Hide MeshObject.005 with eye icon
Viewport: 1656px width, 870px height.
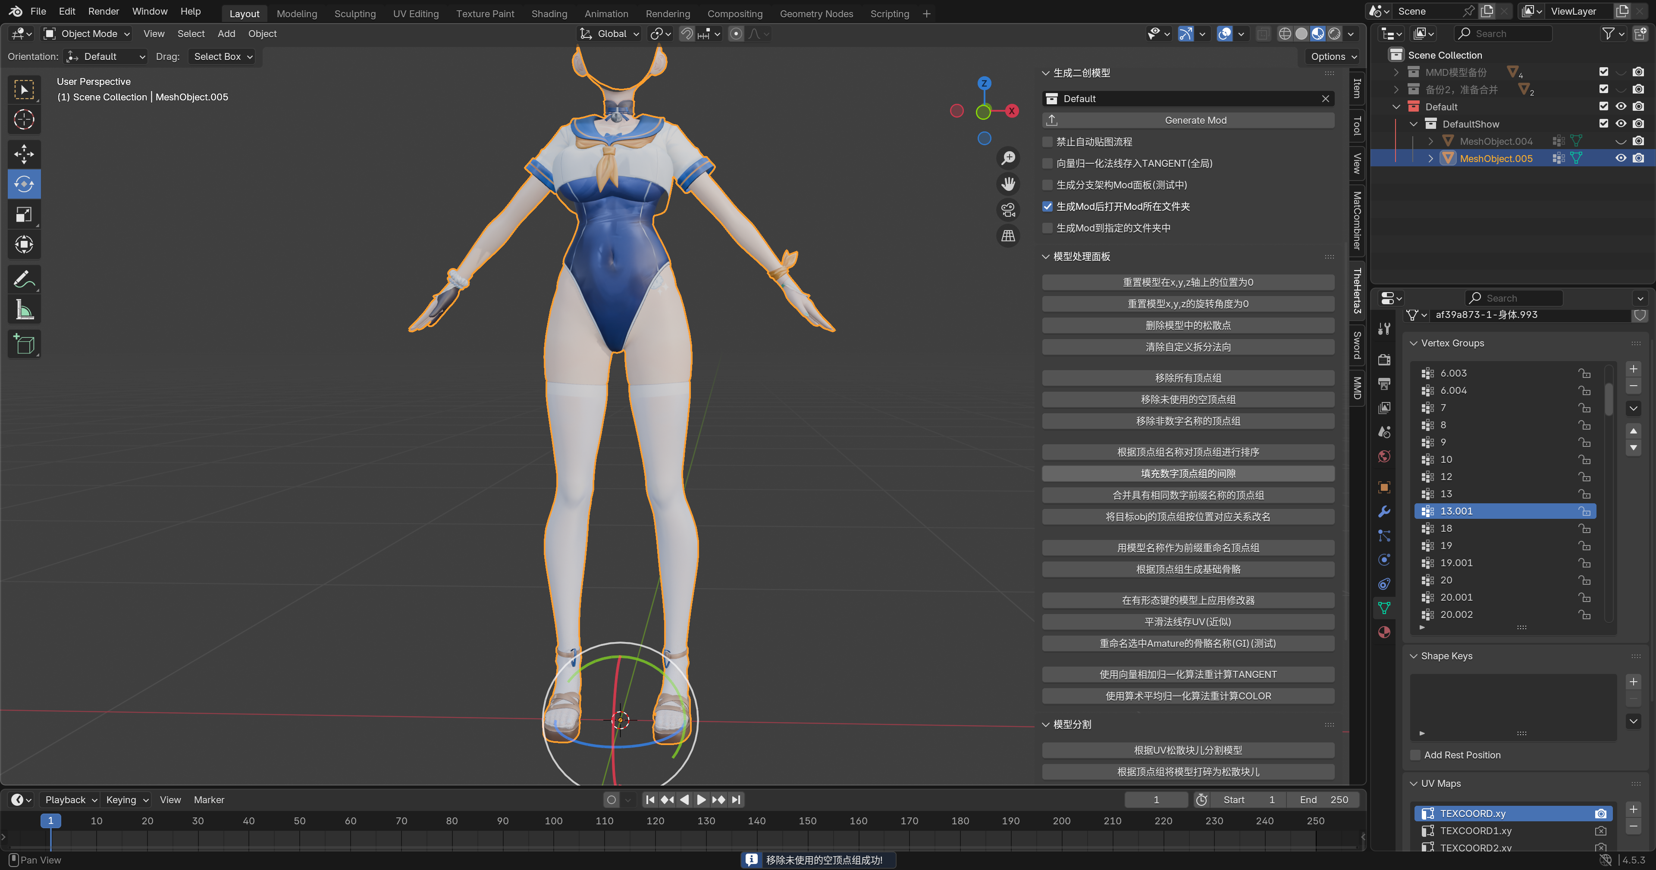pyautogui.click(x=1621, y=158)
